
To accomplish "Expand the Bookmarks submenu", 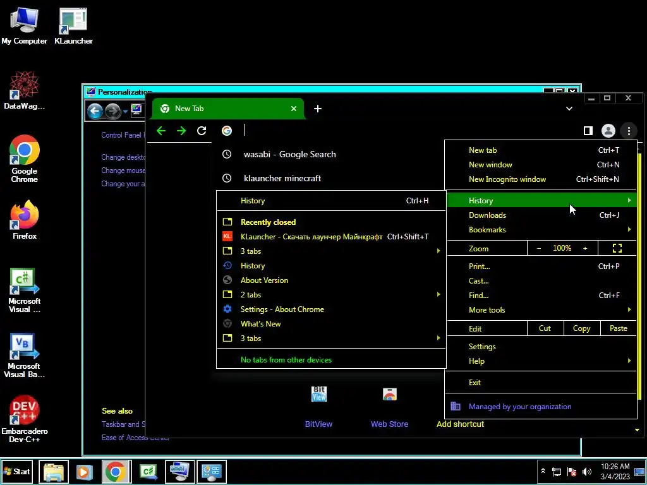I will (541, 230).
